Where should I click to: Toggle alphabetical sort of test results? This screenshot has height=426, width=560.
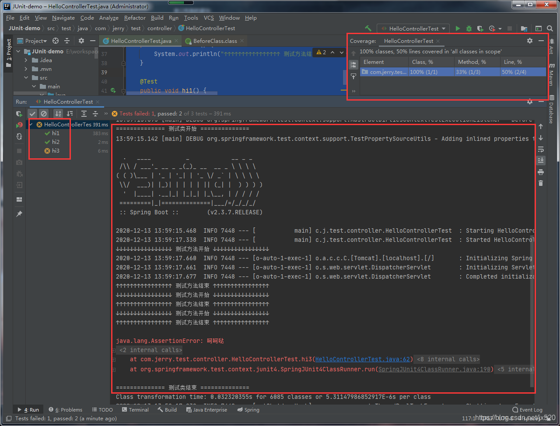[x=58, y=114]
